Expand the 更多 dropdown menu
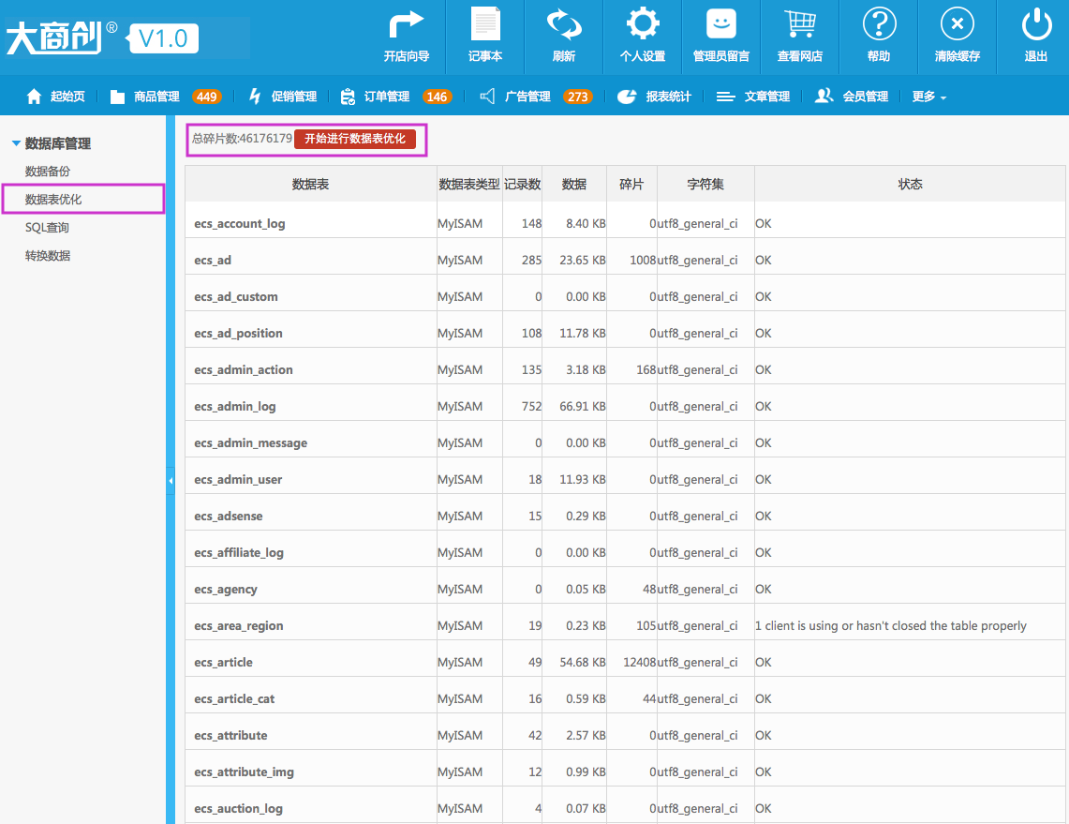 point(929,97)
